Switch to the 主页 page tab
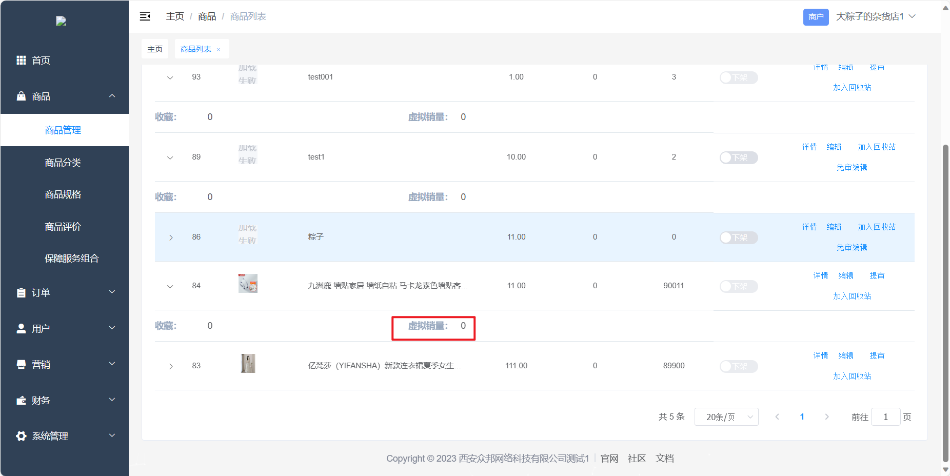Viewport: 950px width, 476px height. click(155, 49)
